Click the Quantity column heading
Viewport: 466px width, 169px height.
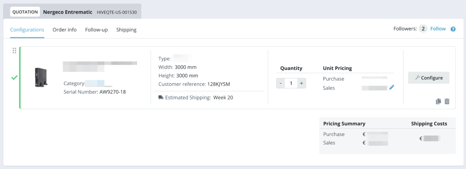pos(291,68)
